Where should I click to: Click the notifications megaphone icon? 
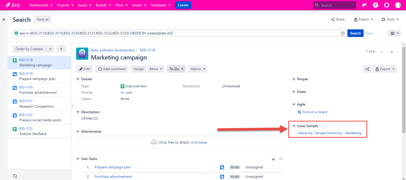tap(364, 5)
